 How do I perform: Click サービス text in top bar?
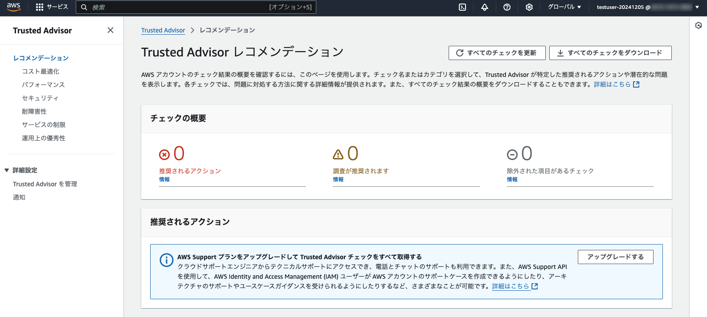pyautogui.click(x=57, y=7)
